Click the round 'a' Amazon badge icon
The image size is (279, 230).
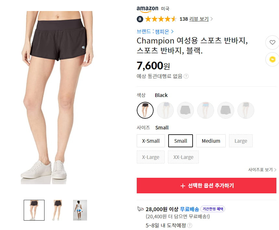coord(140,19)
